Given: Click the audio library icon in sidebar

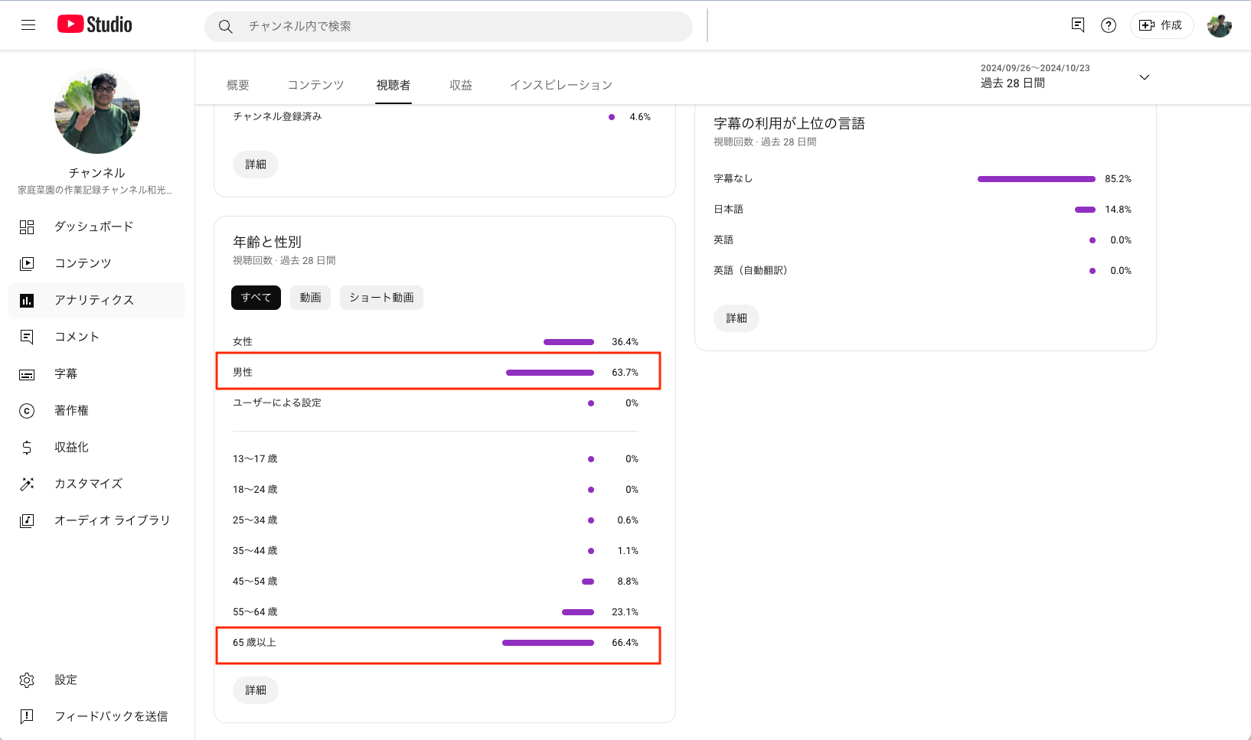Looking at the screenshot, I should pos(27,520).
